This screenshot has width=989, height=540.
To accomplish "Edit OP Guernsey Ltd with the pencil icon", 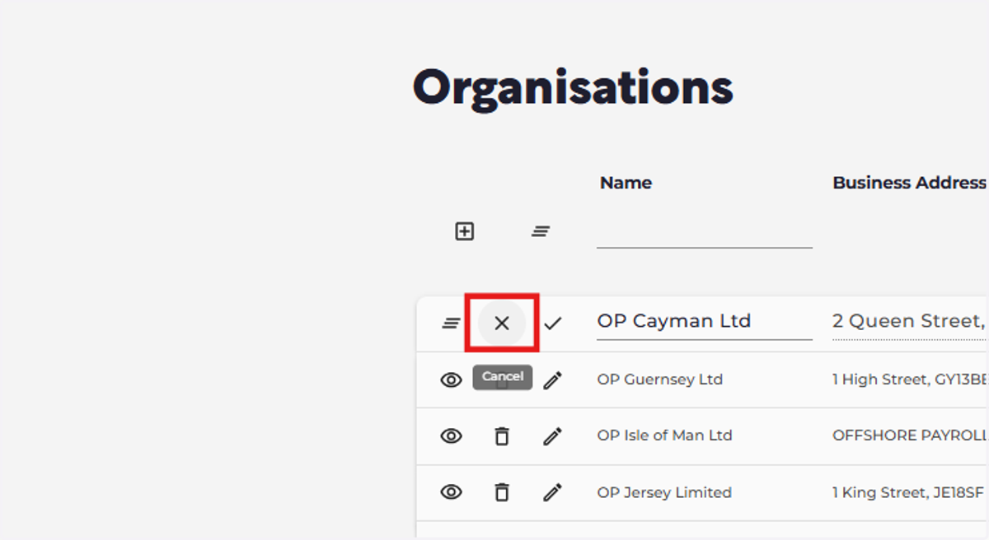I will (x=553, y=379).
